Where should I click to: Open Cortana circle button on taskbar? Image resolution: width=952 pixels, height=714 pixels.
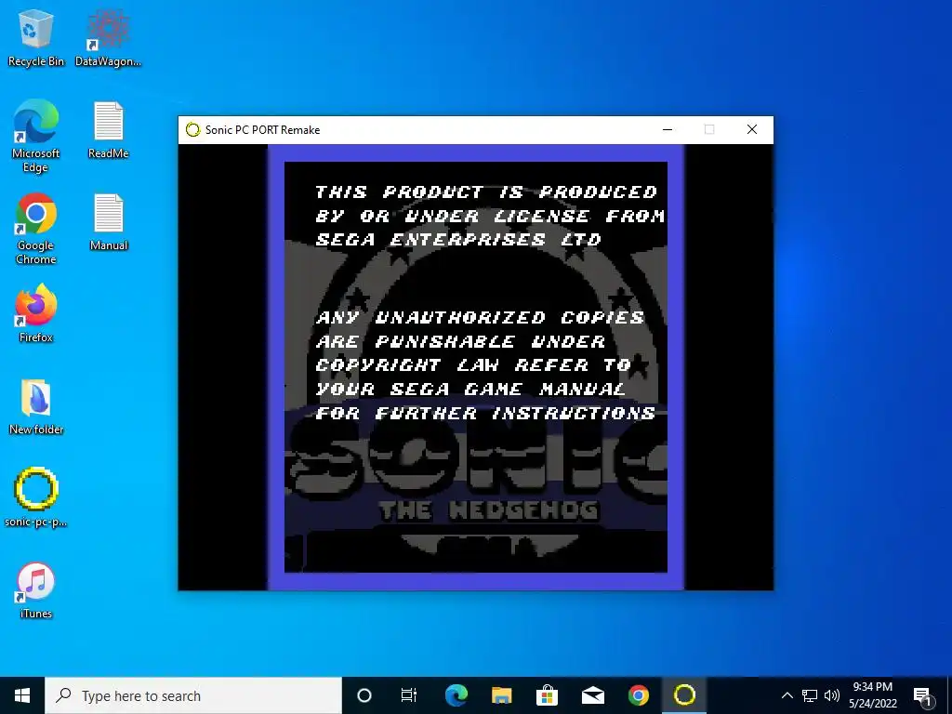[364, 695]
